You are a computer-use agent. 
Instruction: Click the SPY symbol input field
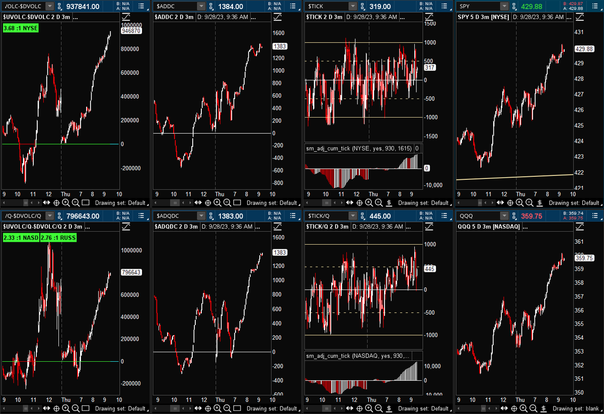tap(478, 7)
